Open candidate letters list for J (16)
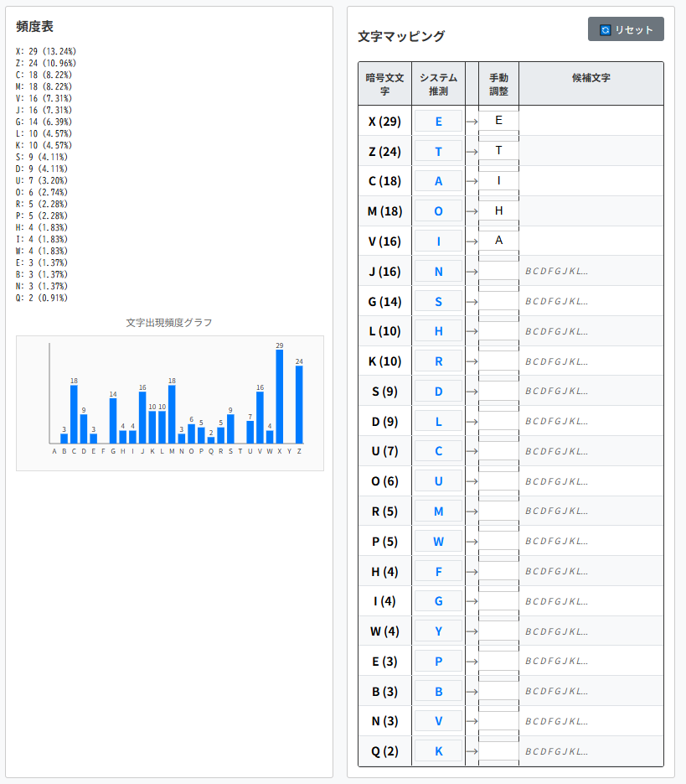 pos(557,271)
